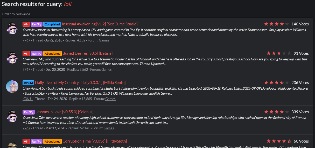
Task: Click the Abandoned tag on Corruption Time
Action: click(x=52, y=141)
